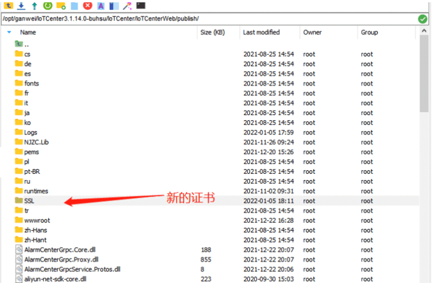
Task: Select the zh-Hant folder
Action: (35, 240)
